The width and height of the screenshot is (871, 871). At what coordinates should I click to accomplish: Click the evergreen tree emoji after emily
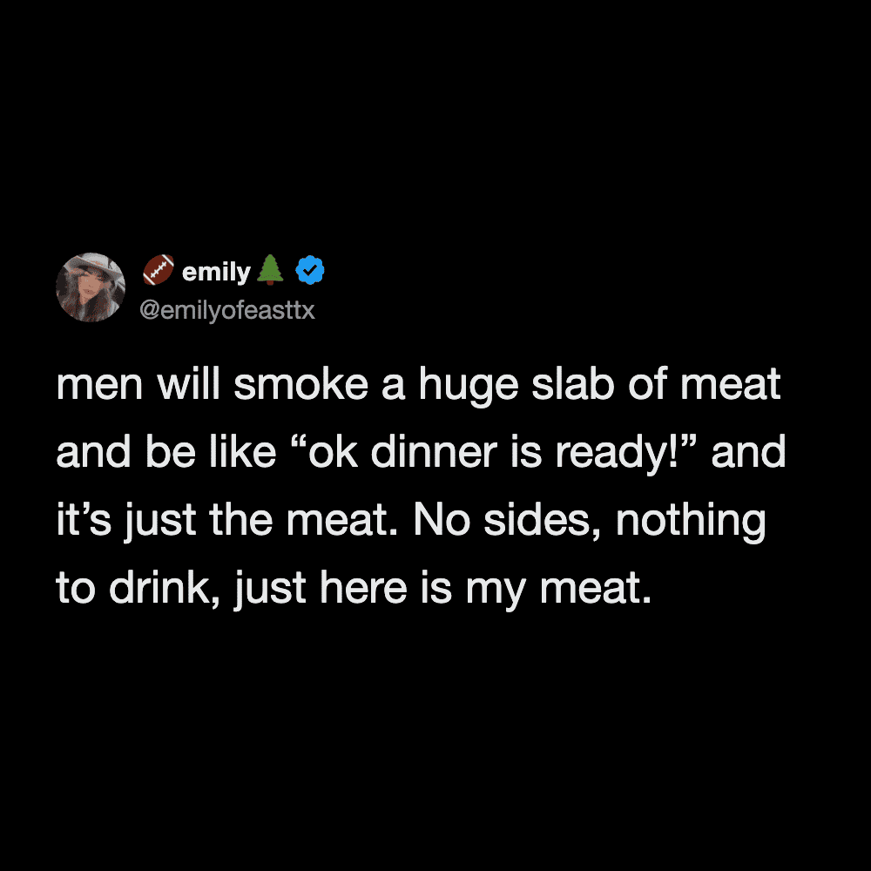point(272,271)
